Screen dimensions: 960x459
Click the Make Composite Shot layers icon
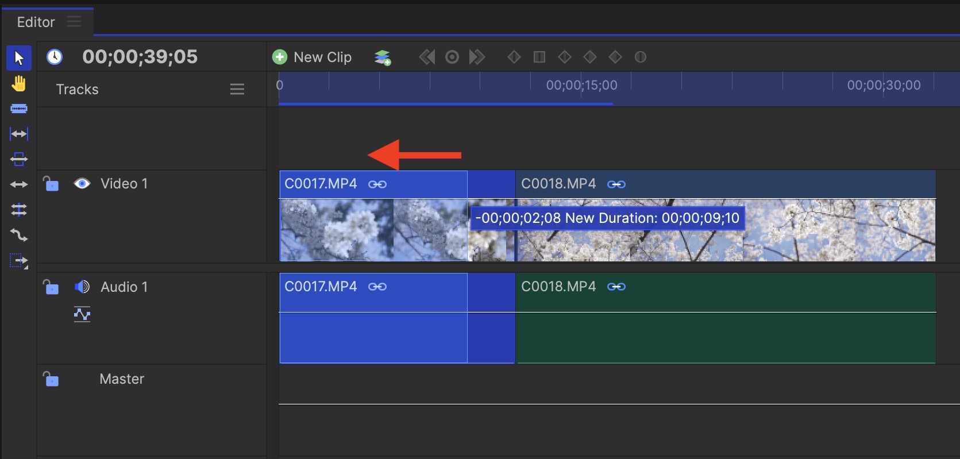click(x=382, y=57)
